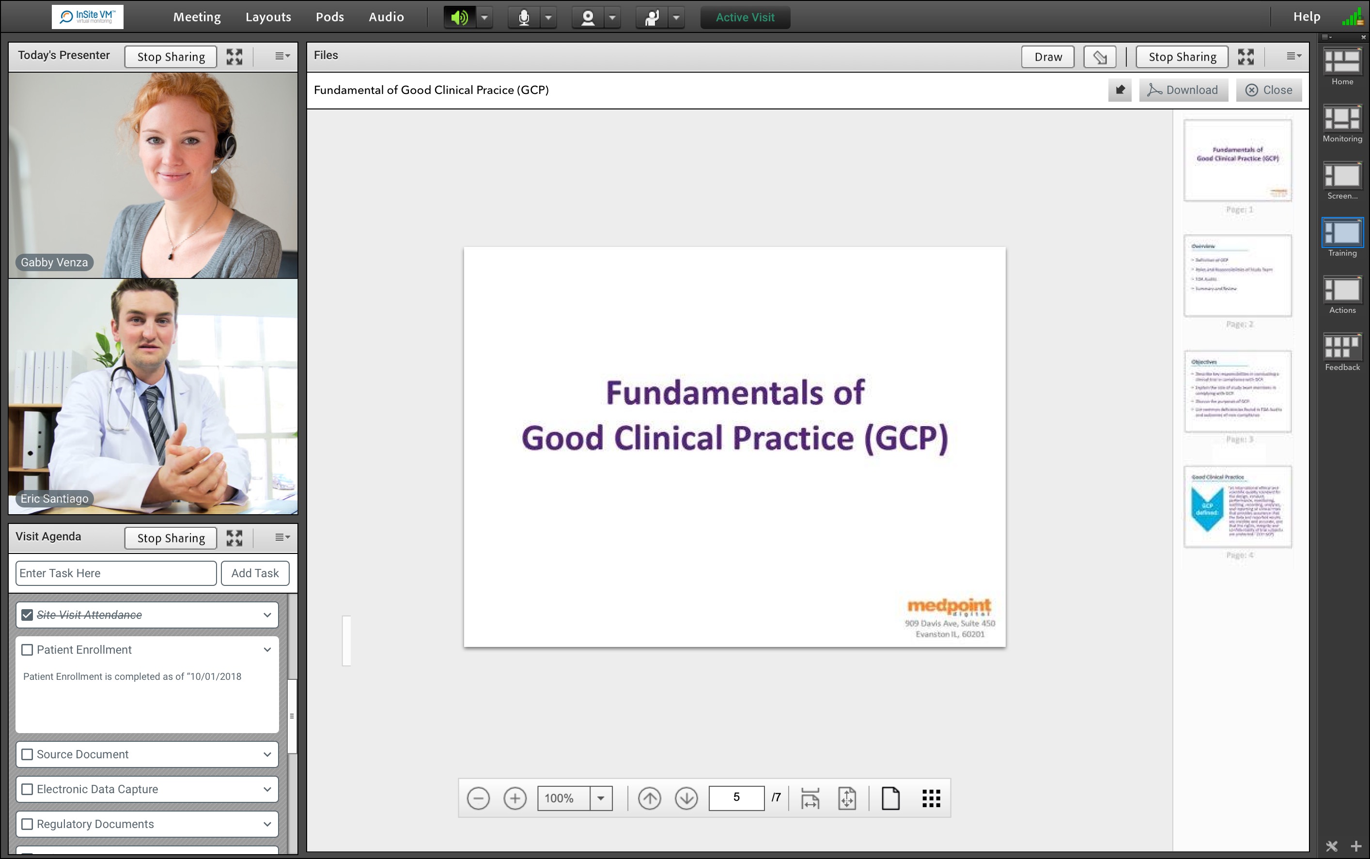The height and width of the screenshot is (859, 1370).
Task: Expand the Source Document task chevron
Action: [267, 754]
